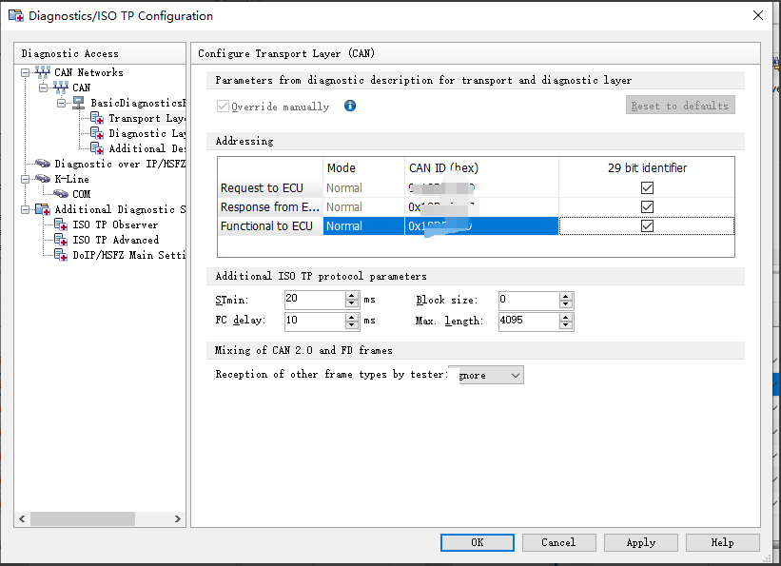
Task: Click the Mode cell for Functional to ECU
Action: click(x=363, y=225)
